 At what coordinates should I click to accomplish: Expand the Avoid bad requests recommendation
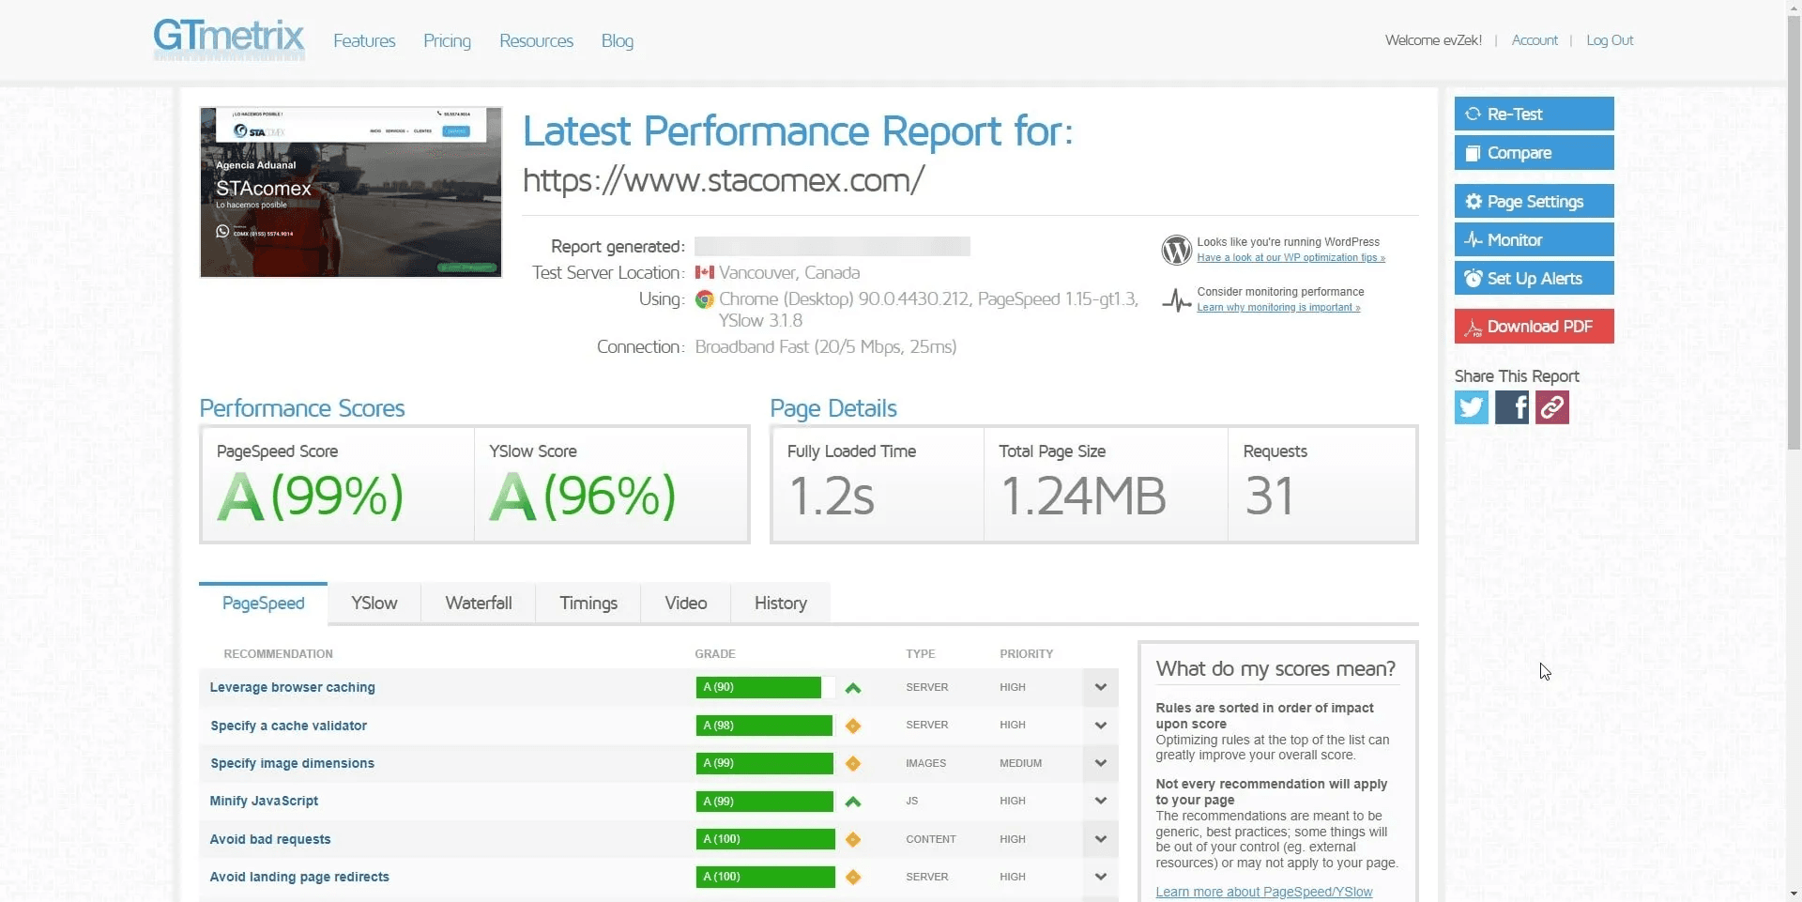tap(1099, 838)
